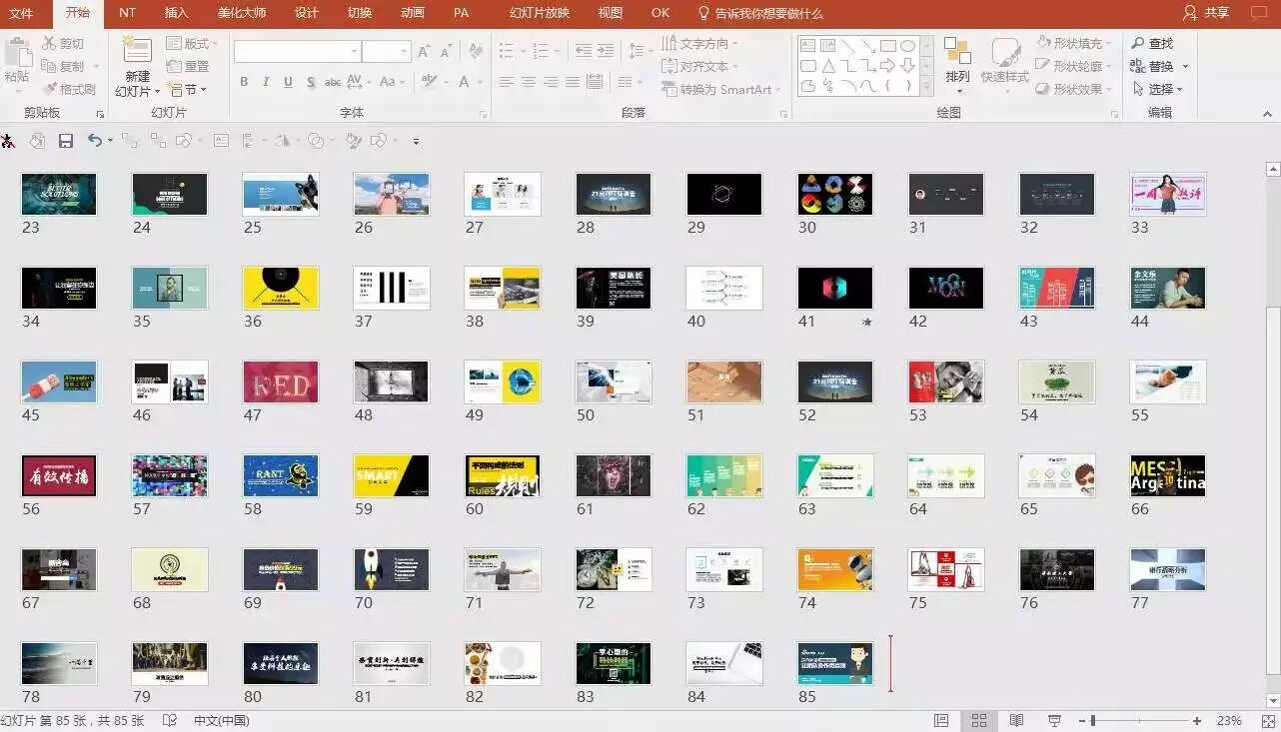Clear all formatting with the eraser icon

(476, 51)
